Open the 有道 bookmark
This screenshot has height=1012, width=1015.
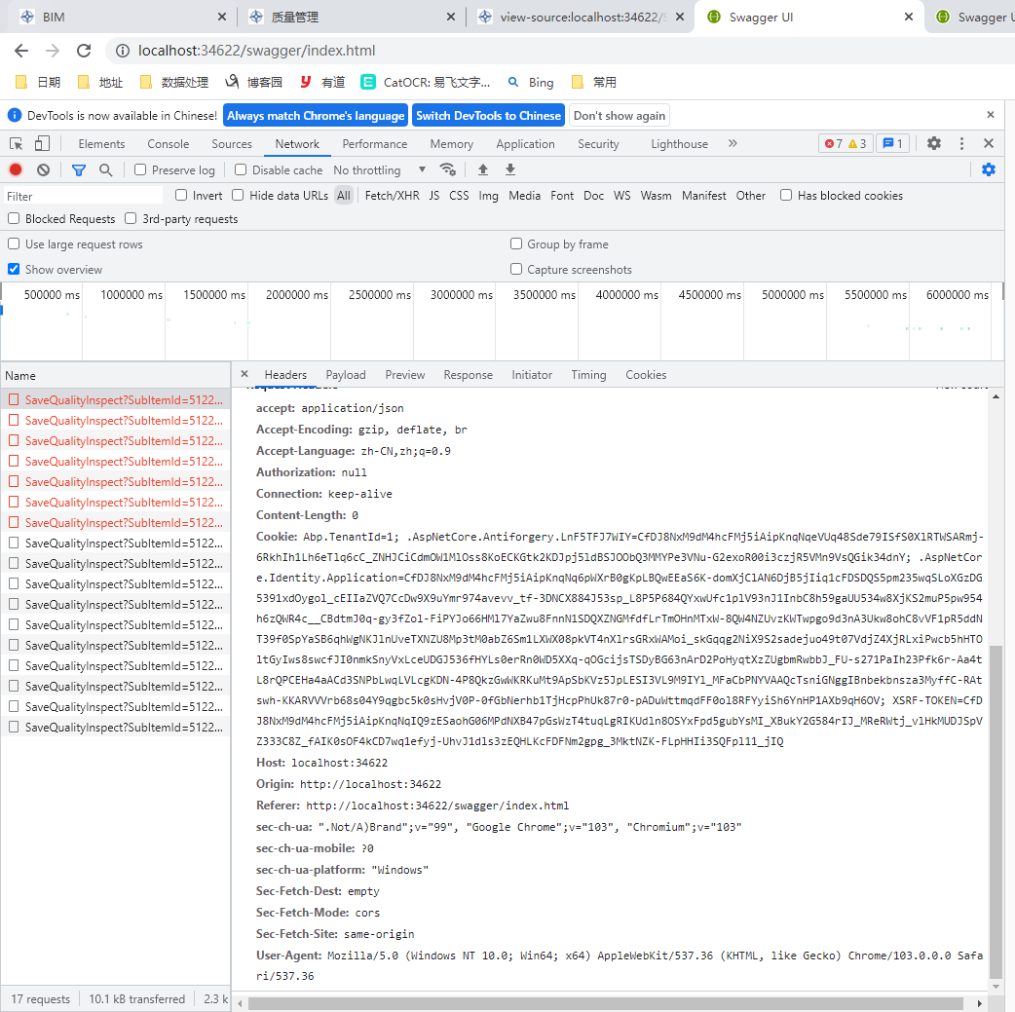322,82
